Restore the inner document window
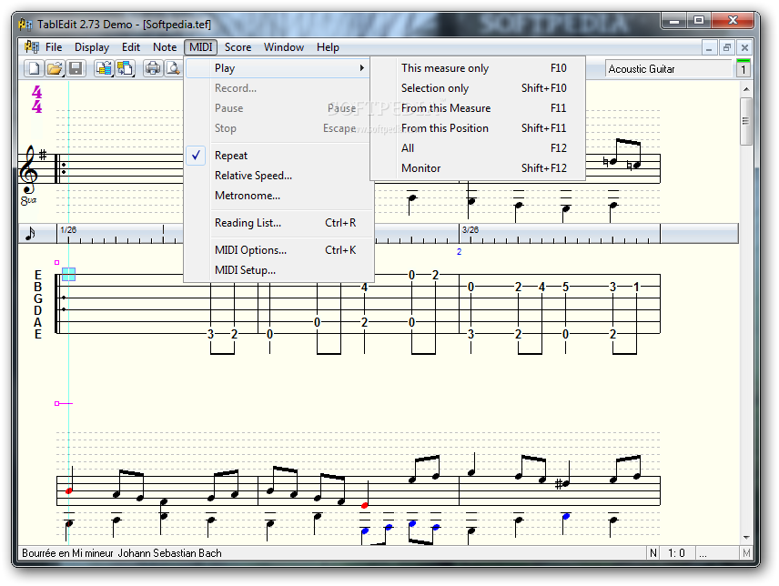Image resolution: width=779 pixels, height=586 pixels. pos(727,47)
